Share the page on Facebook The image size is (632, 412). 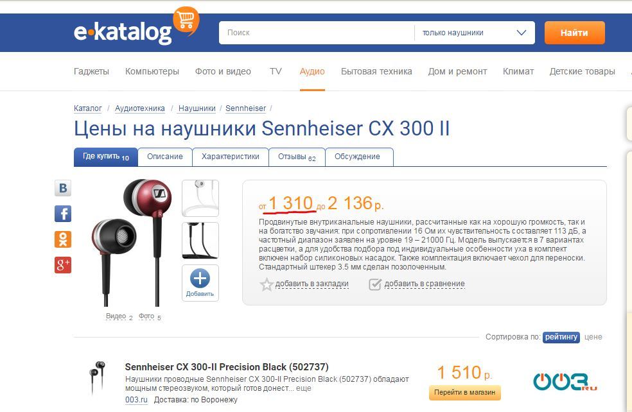[63, 214]
